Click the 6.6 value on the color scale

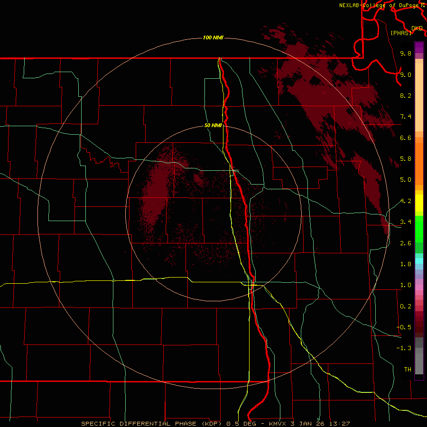pos(406,138)
